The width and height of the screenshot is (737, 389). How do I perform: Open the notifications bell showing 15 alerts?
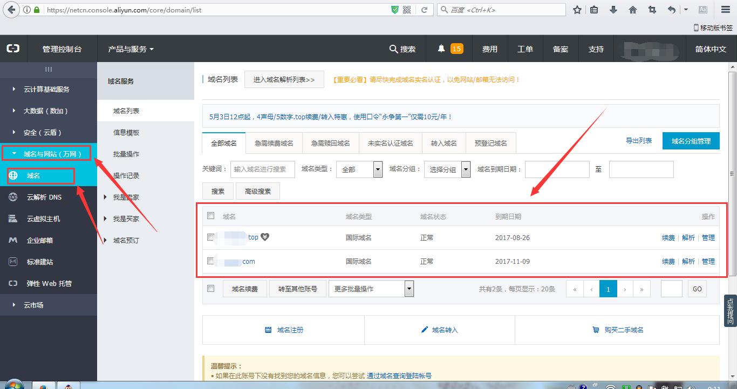(449, 49)
